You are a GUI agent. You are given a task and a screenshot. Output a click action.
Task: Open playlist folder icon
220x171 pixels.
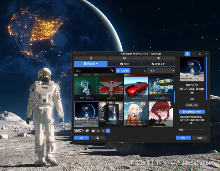[x=93, y=131]
